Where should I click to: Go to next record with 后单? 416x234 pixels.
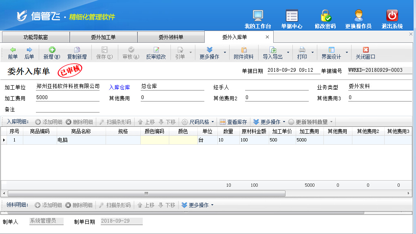pyautogui.click(x=29, y=53)
